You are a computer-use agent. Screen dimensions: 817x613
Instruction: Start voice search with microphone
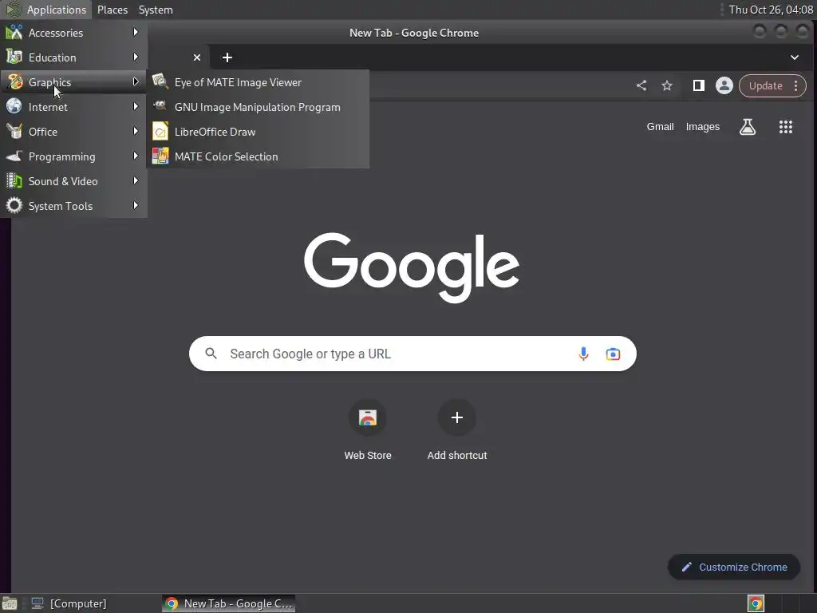pos(583,354)
